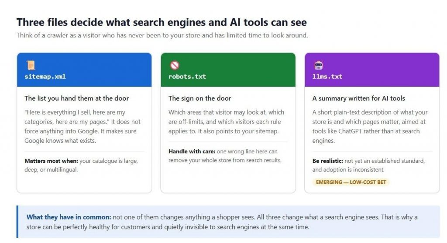Select the robots.txt card title
This screenshot has height=243, width=447.
187,77
